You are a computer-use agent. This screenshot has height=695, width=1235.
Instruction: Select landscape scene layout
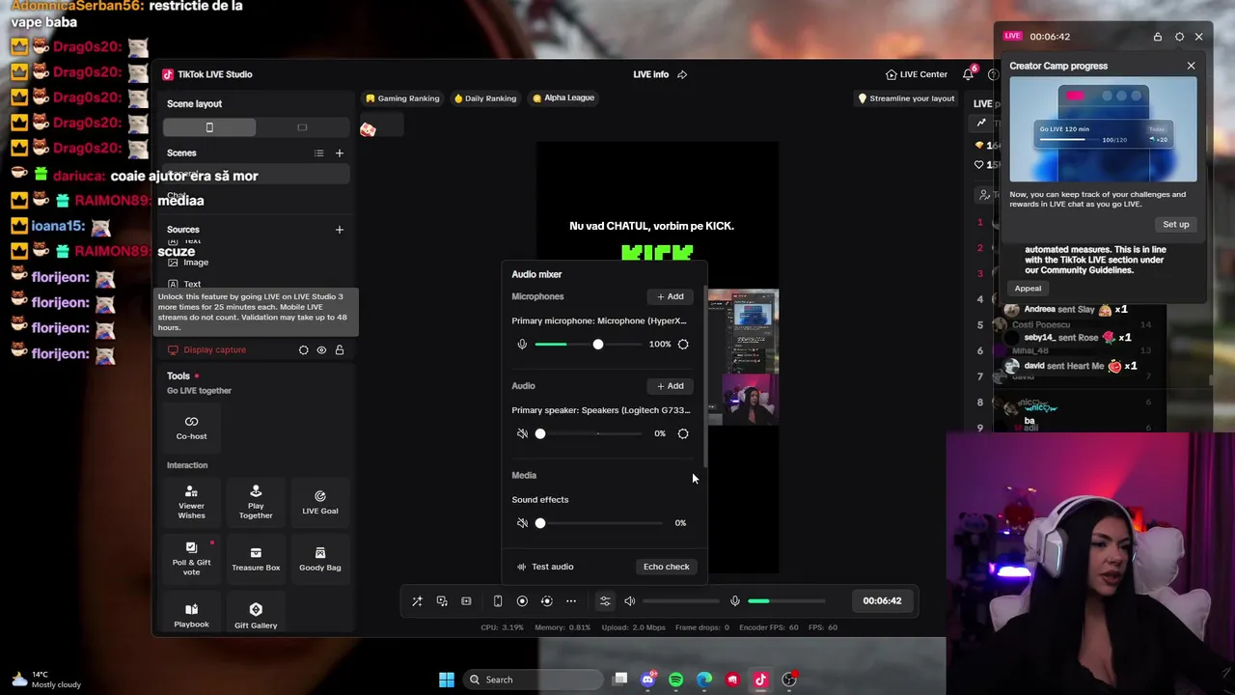302,127
